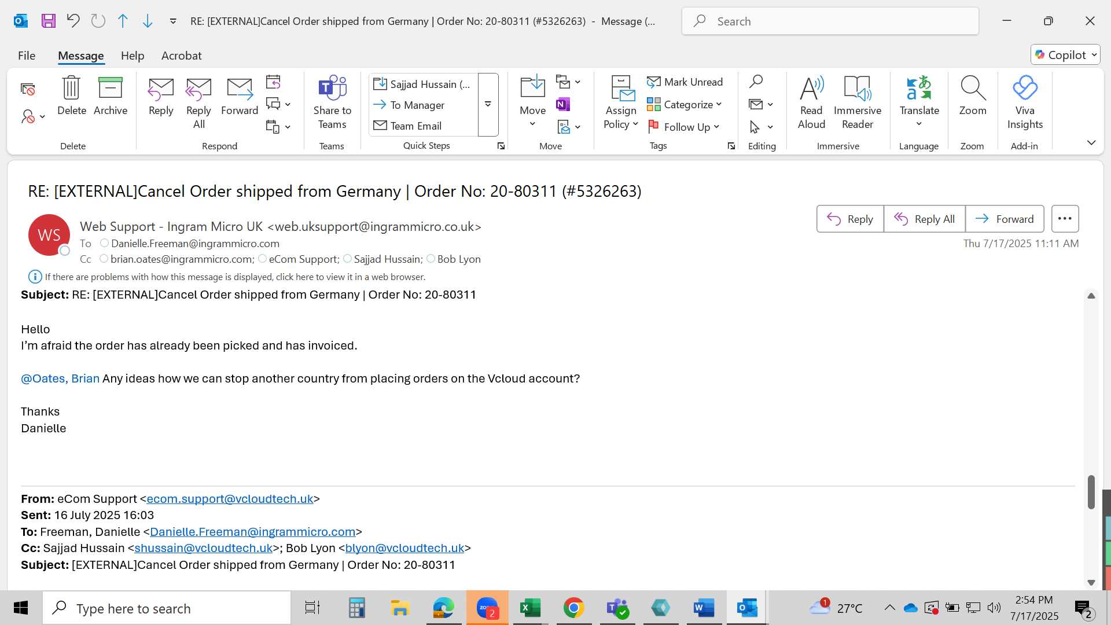Open the Calculator taskbar icon

(x=356, y=608)
